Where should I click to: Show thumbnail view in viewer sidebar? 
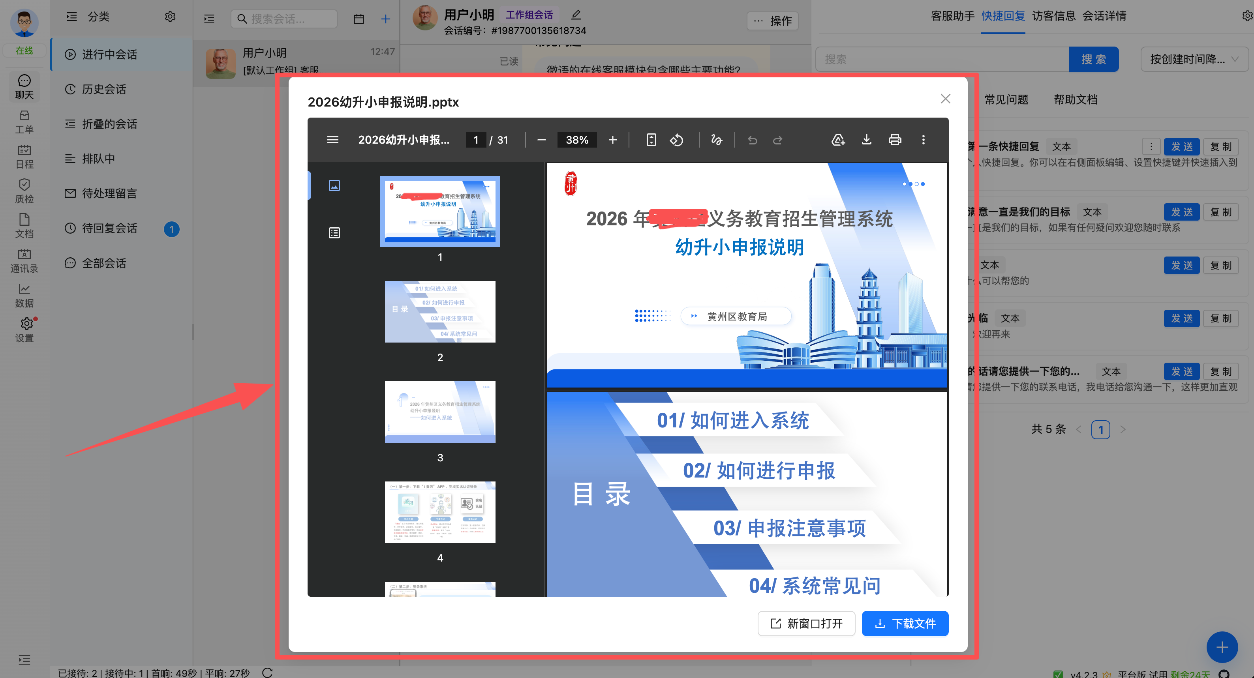coord(334,185)
